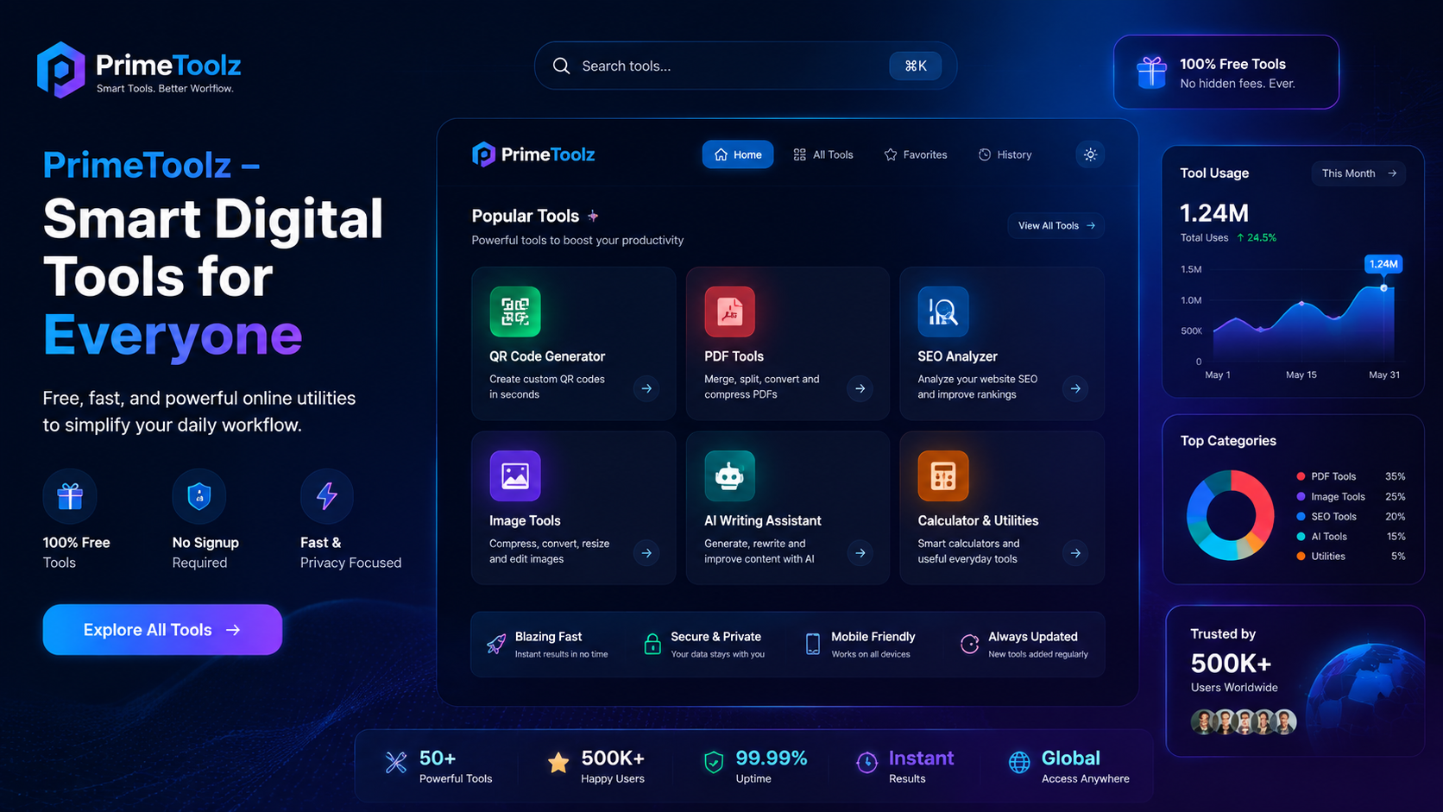Select the SEO Analyzer magnifier icon

click(x=943, y=312)
